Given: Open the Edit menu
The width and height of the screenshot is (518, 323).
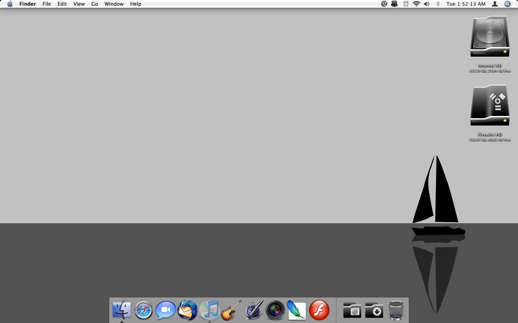Looking at the screenshot, I should [x=62, y=4].
